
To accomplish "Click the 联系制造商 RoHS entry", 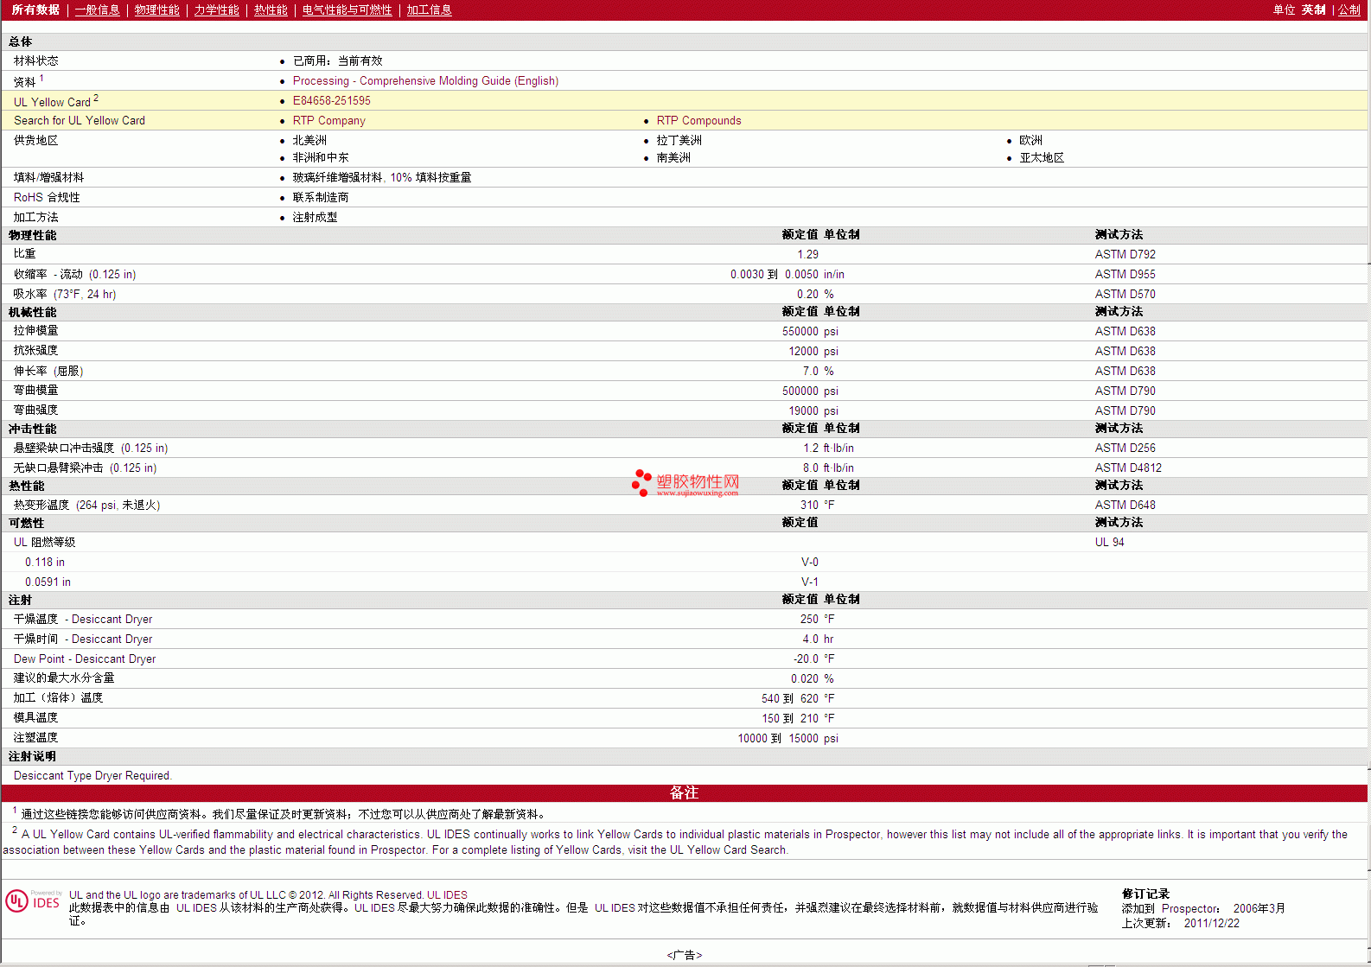I will tap(321, 197).
